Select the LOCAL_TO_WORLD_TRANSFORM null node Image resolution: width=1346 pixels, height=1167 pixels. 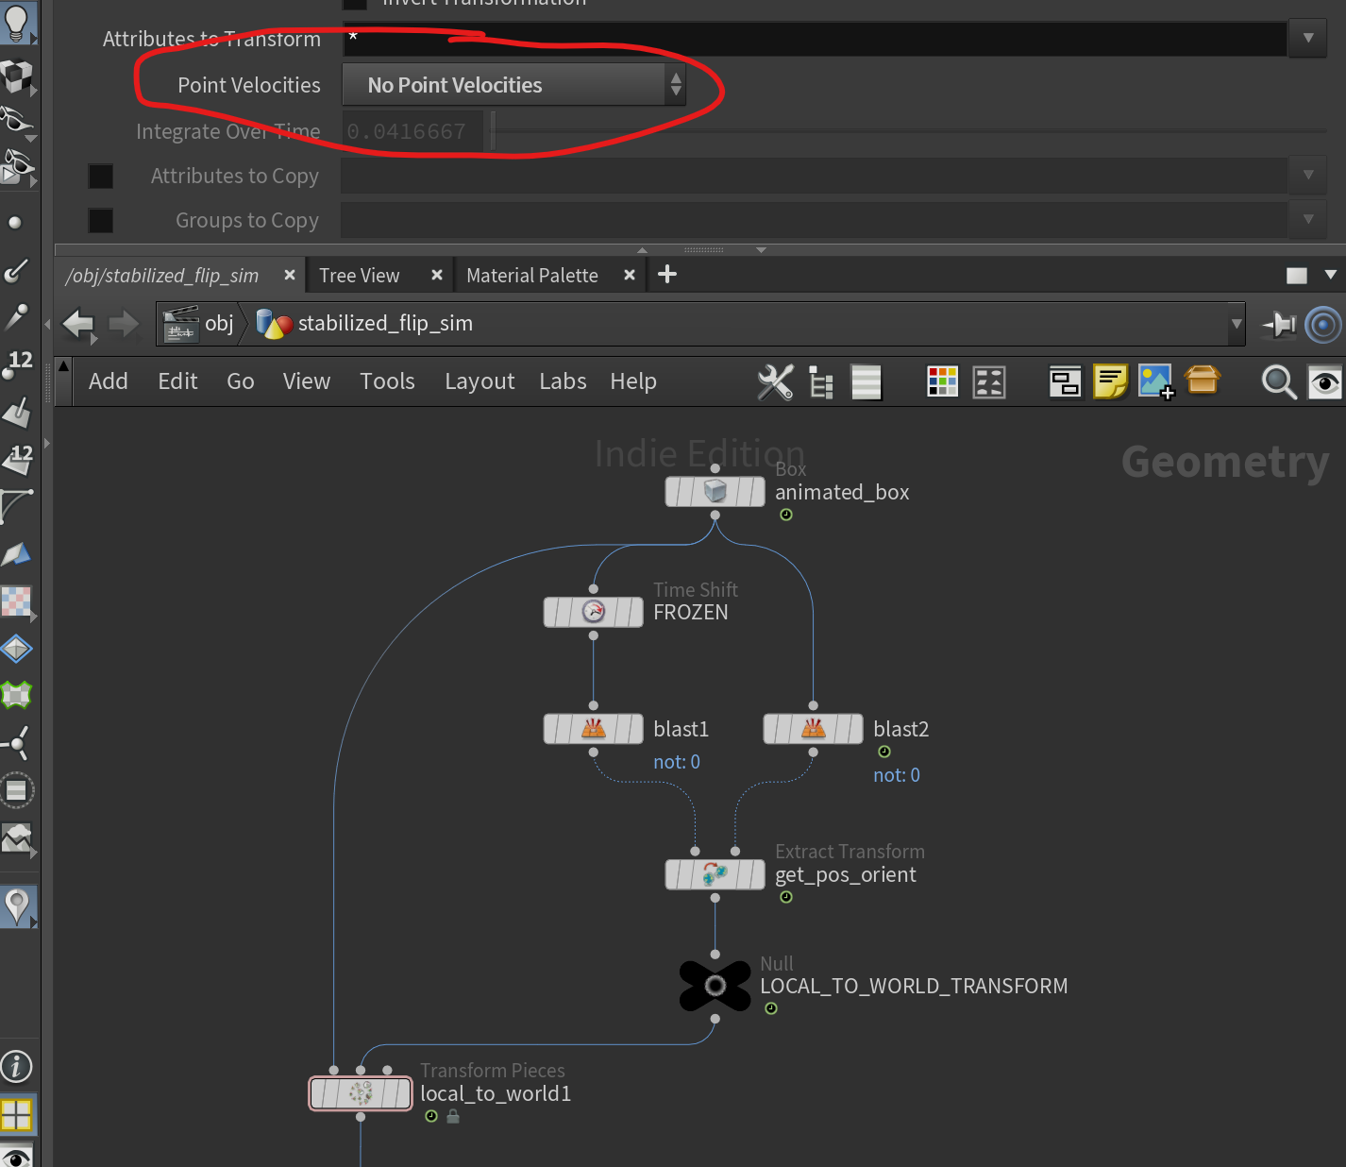click(715, 986)
